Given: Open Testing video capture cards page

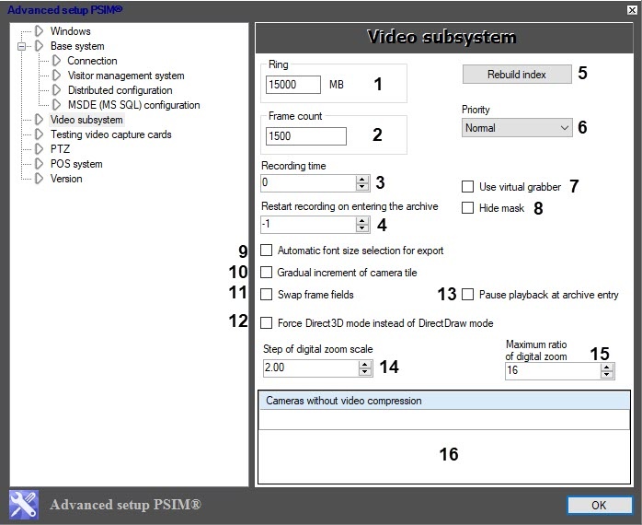Looking at the screenshot, I should click(111, 134).
